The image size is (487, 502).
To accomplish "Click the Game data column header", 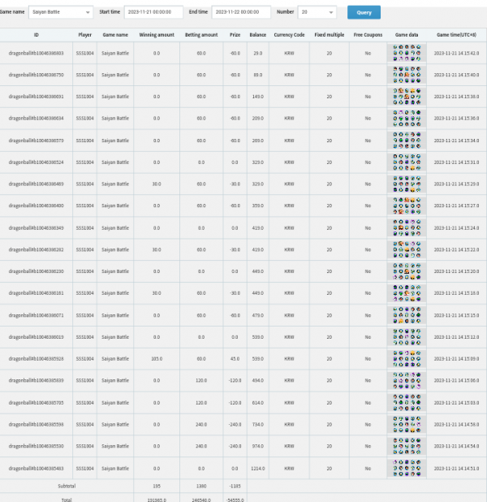I will (x=407, y=35).
